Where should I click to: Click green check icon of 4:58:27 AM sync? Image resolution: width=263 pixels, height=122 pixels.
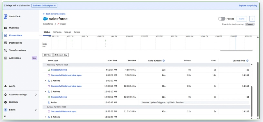pyautogui.click(x=49, y=70)
